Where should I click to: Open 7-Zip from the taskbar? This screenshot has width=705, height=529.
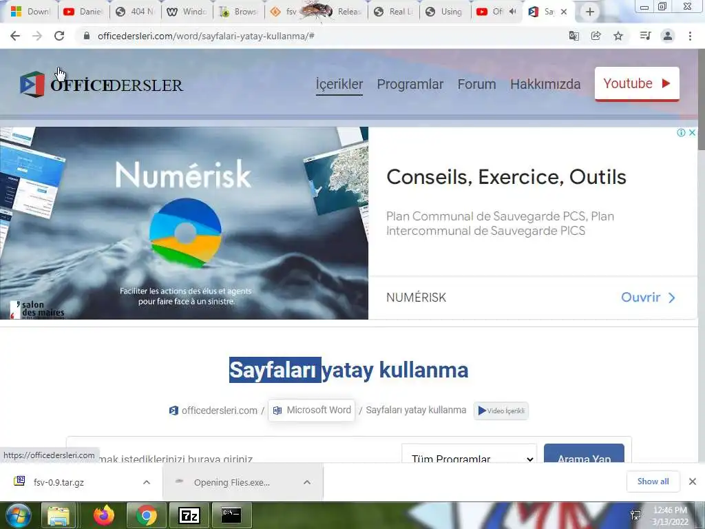[x=189, y=515]
